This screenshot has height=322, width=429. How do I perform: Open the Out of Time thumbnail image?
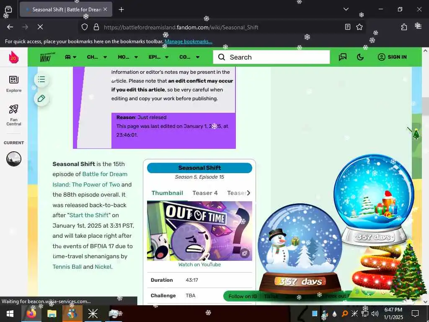tap(199, 231)
